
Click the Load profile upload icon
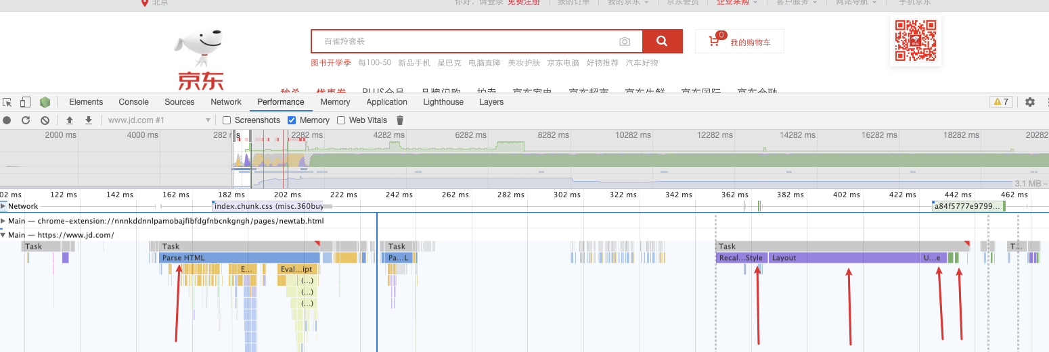pos(69,120)
